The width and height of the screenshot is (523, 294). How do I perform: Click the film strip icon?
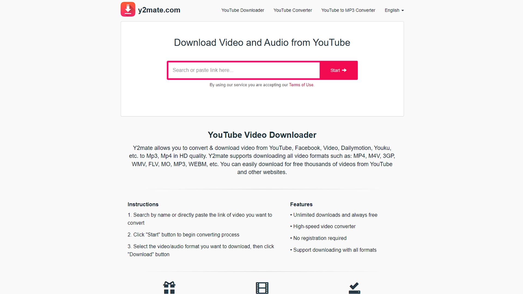tap(262, 288)
